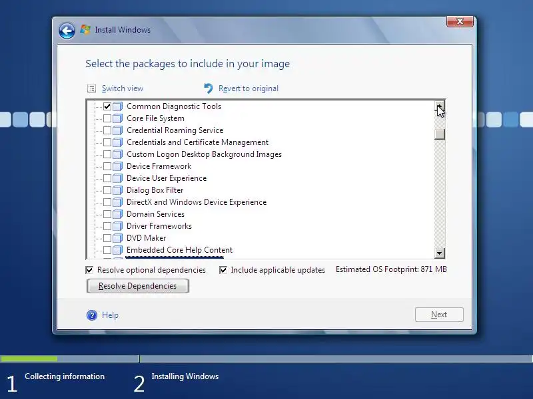Check the Driver Frameworks checkbox

click(107, 226)
